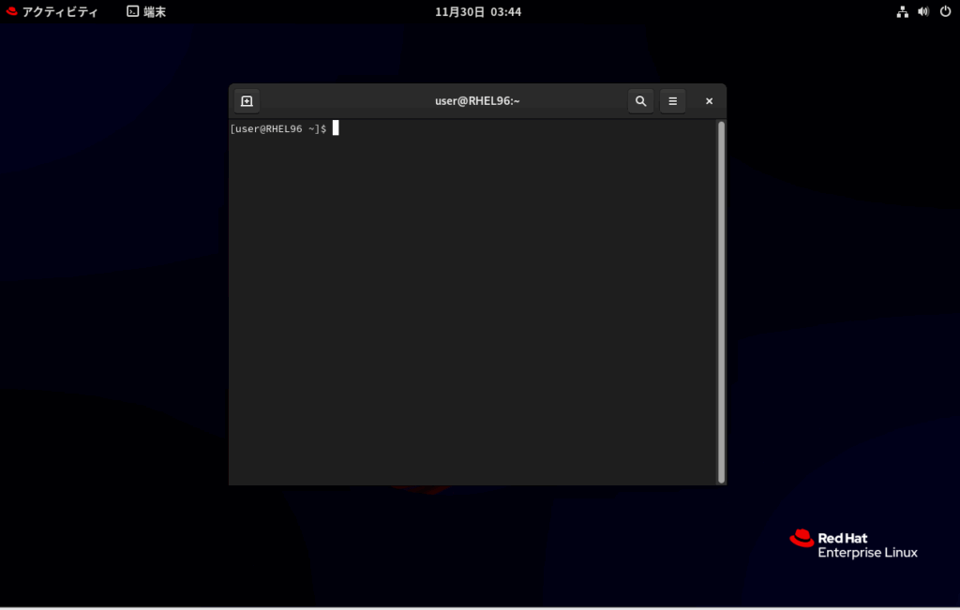
Task: Close the terminal window
Action: pyautogui.click(x=709, y=101)
